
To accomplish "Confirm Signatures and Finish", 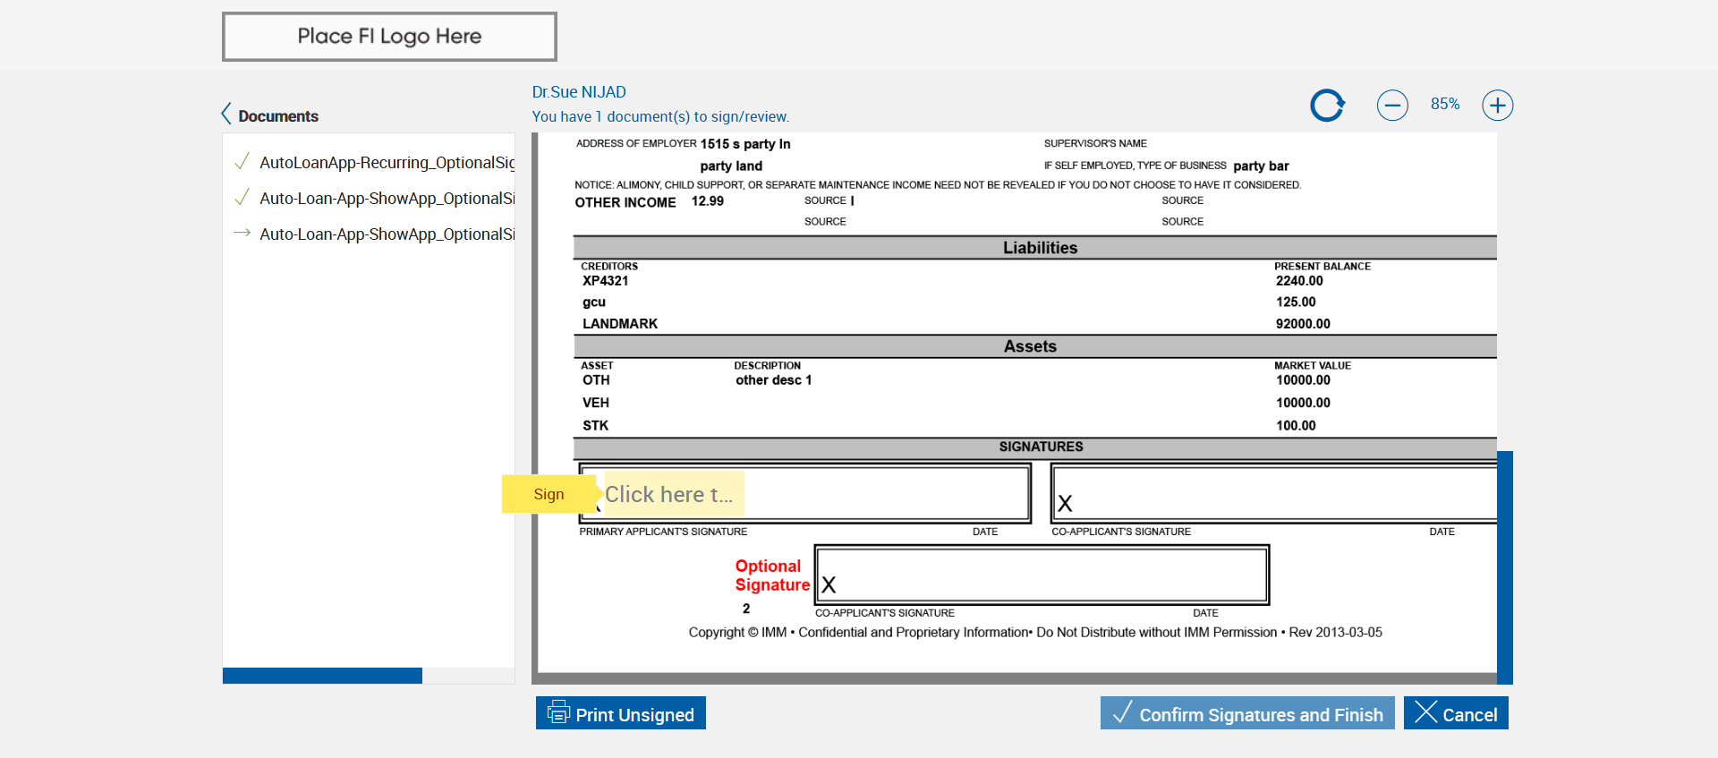I will tap(1247, 713).
